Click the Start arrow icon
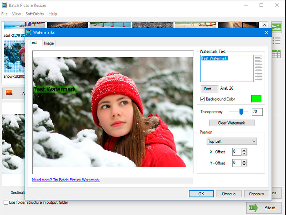 point(253,208)
